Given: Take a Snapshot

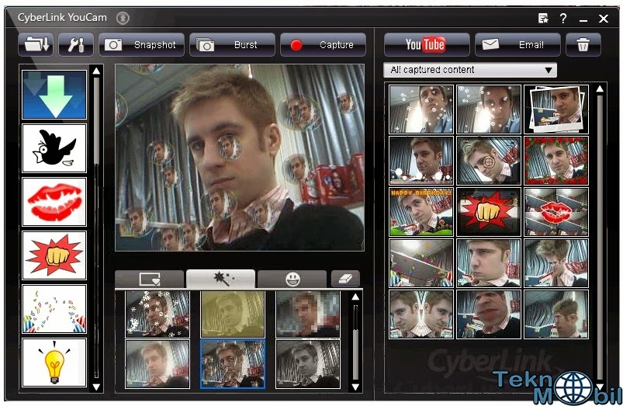Looking at the screenshot, I should click(x=142, y=44).
